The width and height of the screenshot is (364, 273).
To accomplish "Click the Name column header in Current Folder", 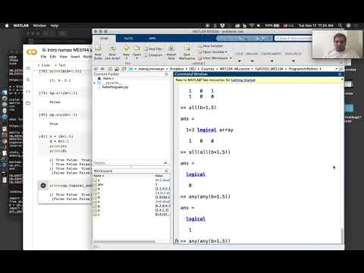I will click(x=108, y=79).
